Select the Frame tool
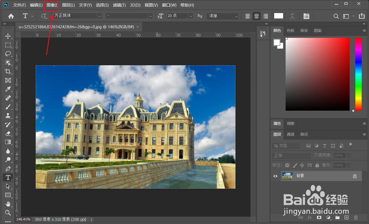 click(x=8, y=80)
